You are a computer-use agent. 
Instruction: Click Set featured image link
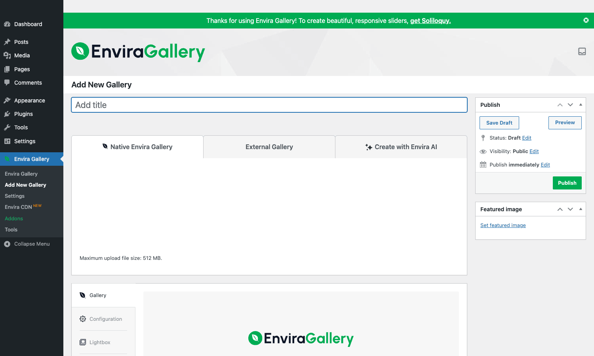503,225
